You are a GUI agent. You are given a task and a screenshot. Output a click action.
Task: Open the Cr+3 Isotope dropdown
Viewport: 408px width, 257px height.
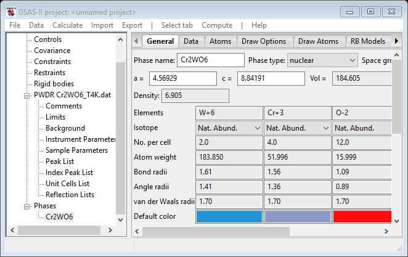298,128
